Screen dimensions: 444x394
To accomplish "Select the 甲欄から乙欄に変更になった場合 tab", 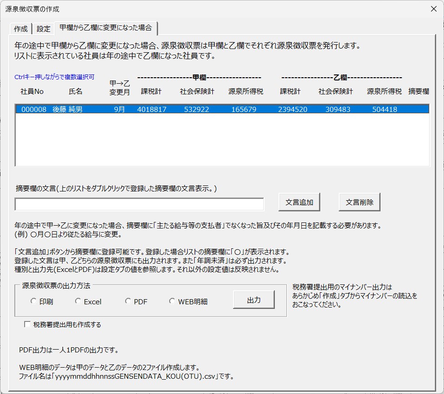I will [106, 28].
